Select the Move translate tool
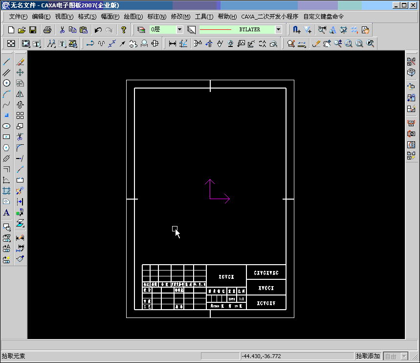 20,72
